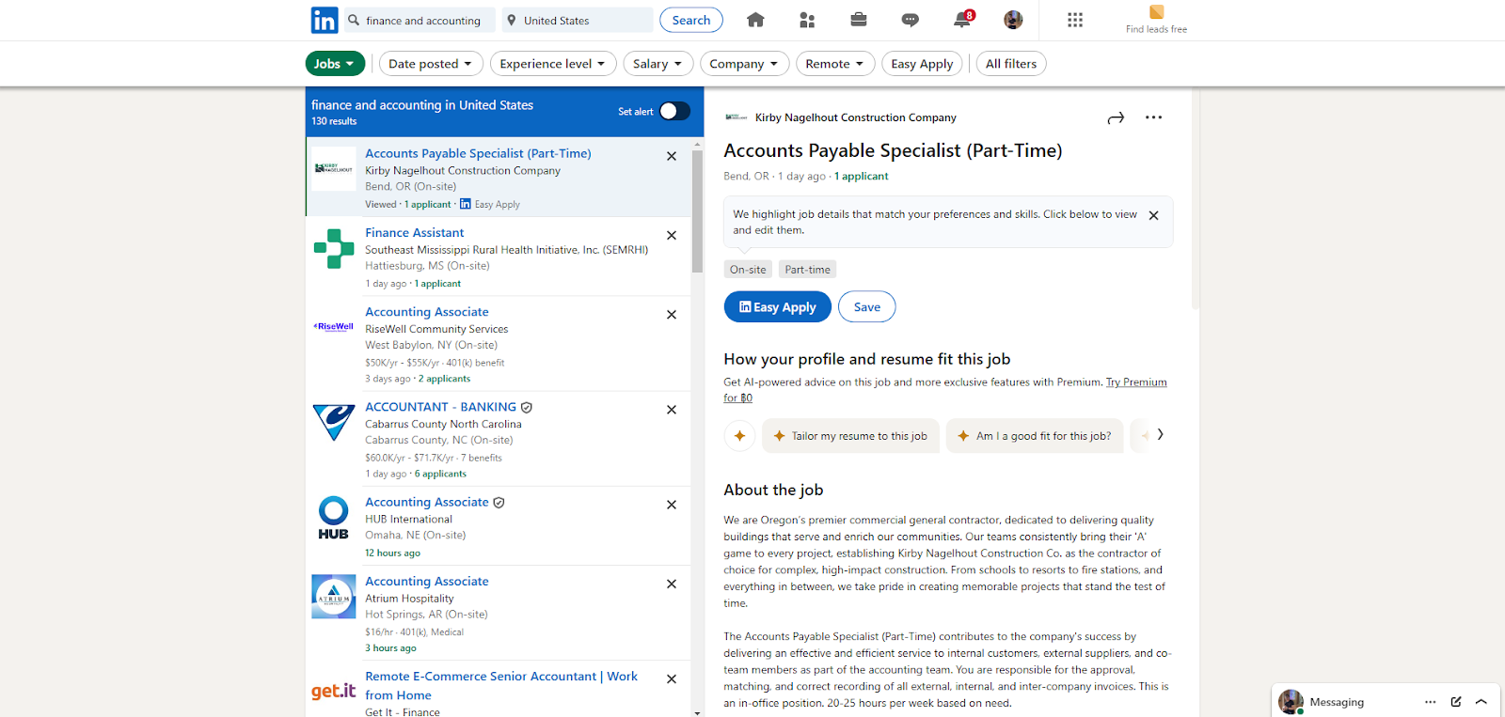The height and width of the screenshot is (717, 1505).
Task: Open Kirby Nagelhout Construction Company link in details
Action: click(855, 117)
